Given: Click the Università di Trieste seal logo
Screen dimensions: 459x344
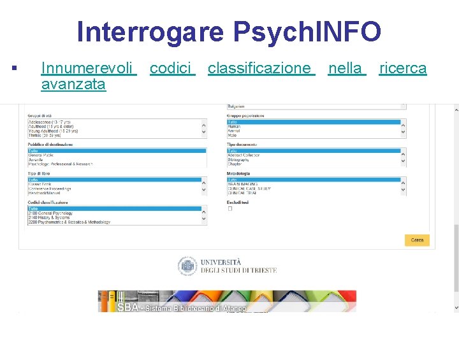Looking at the screenshot, I should [x=187, y=266].
